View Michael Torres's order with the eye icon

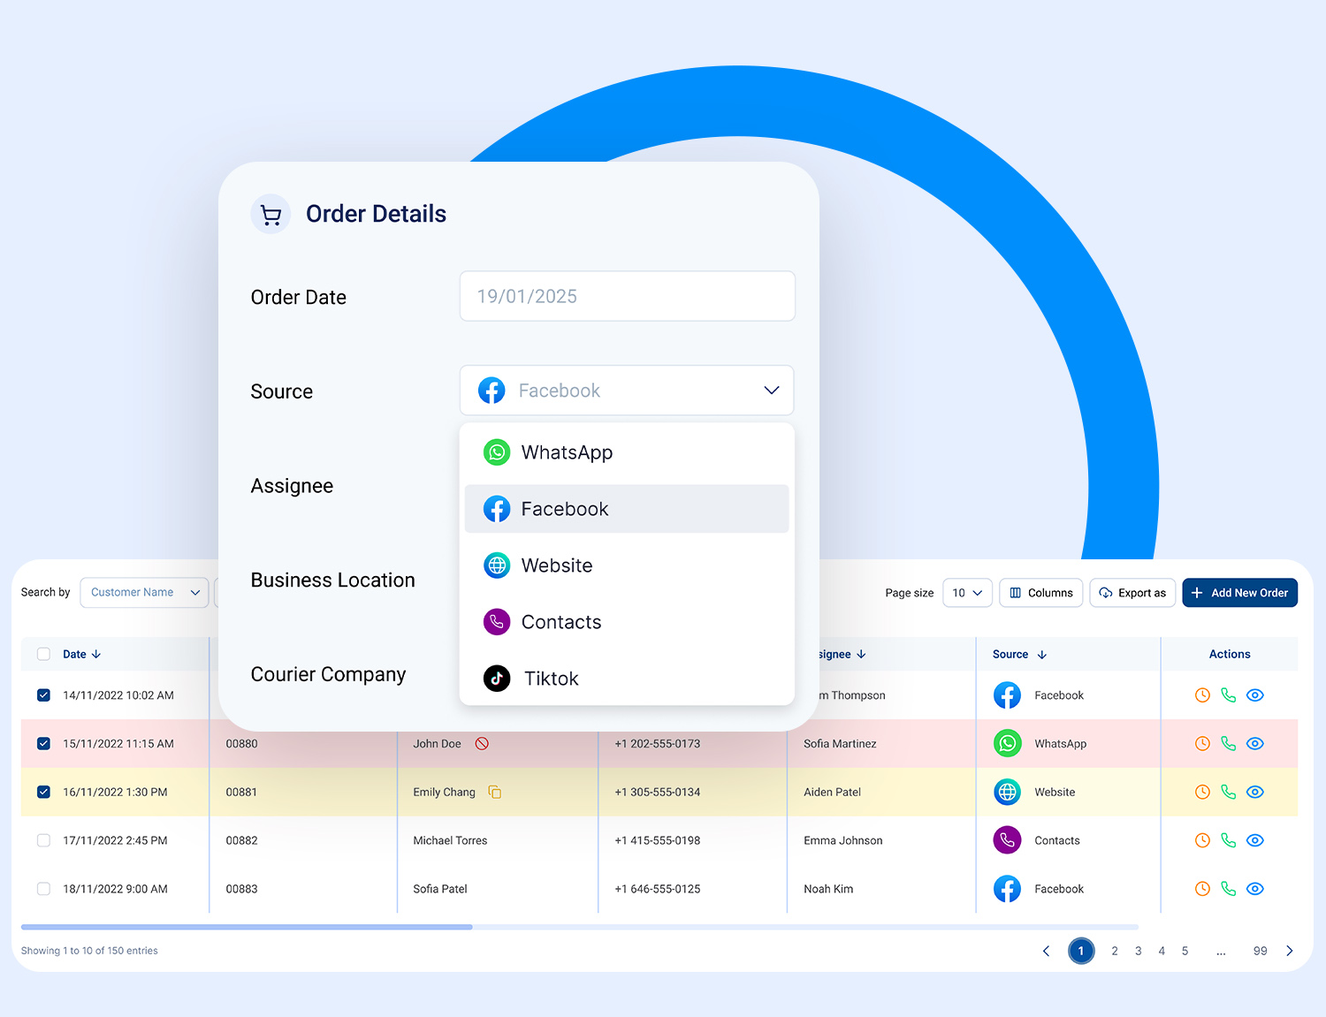coord(1255,840)
